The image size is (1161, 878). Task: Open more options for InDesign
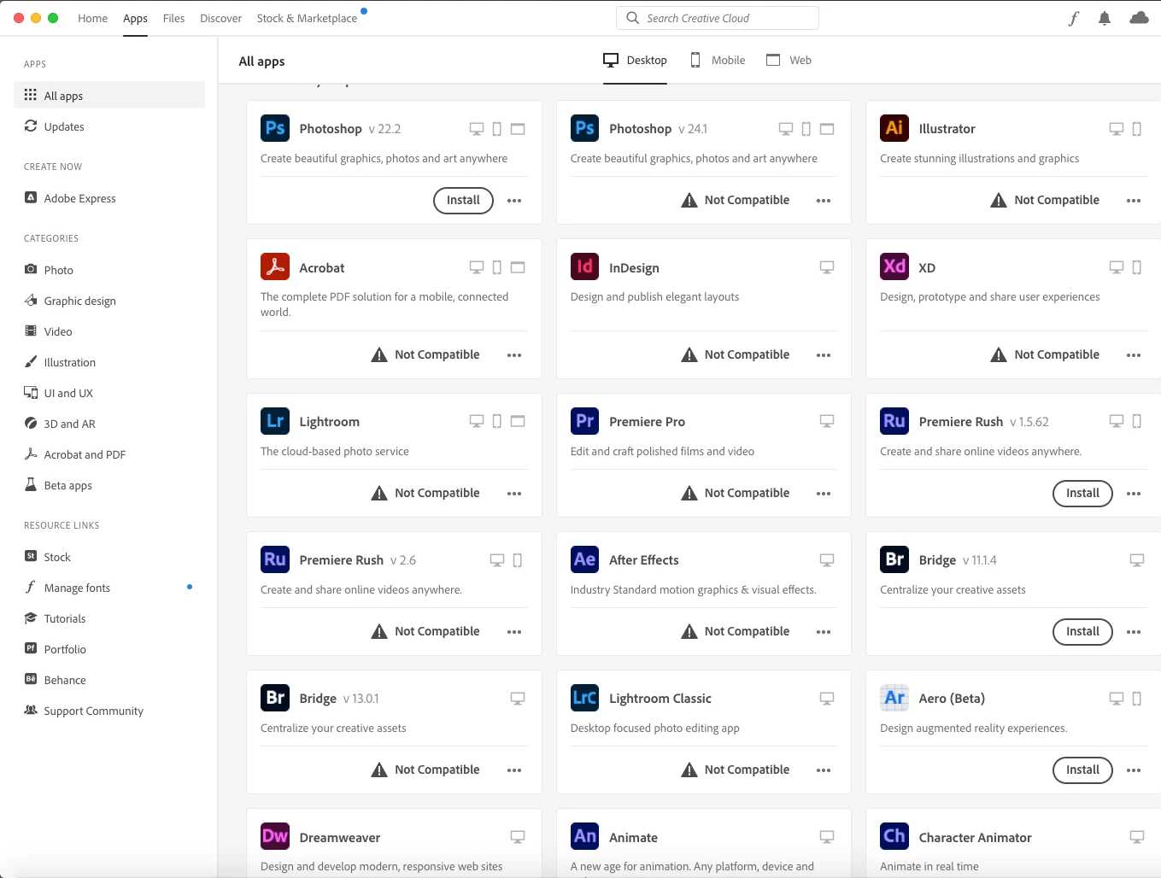click(824, 355)
